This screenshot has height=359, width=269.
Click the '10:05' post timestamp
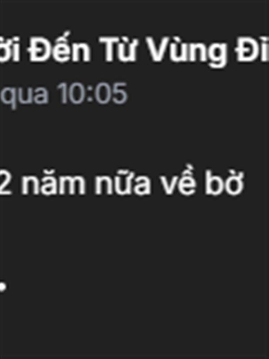[x=92, y=93]
